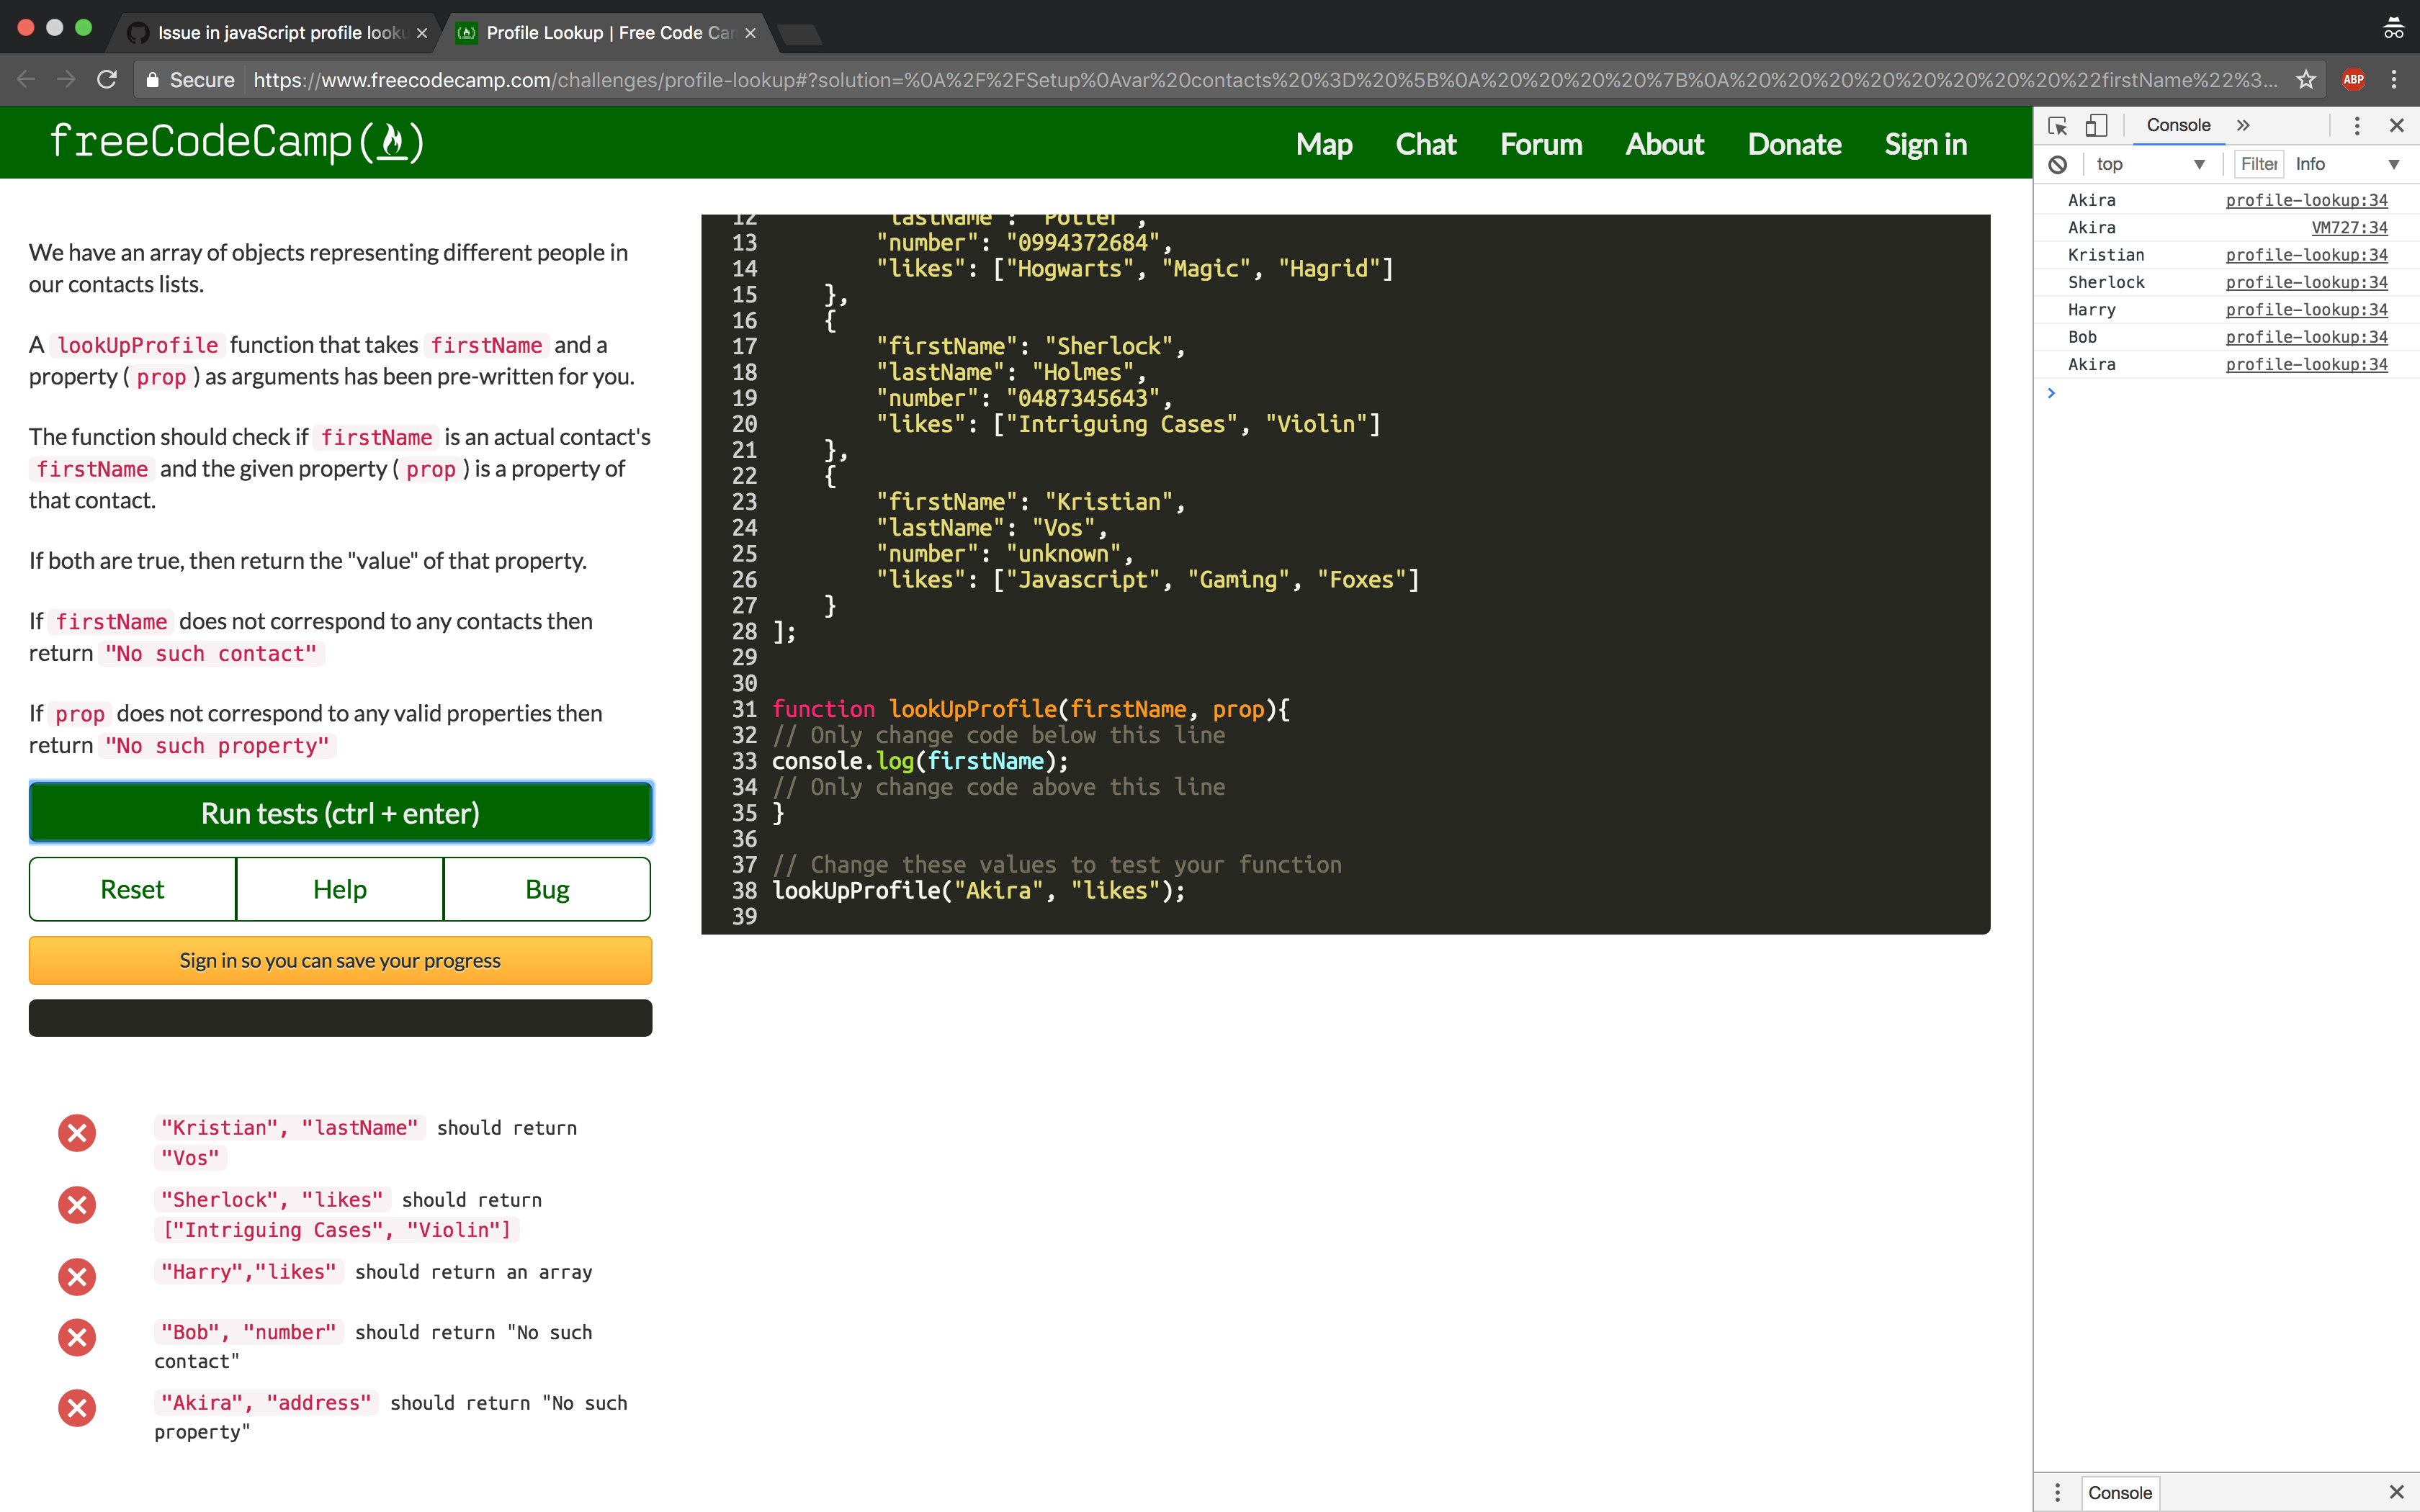
Task: Toggle device toolbar in DevTools
Action: click(x=2096, y=125)
